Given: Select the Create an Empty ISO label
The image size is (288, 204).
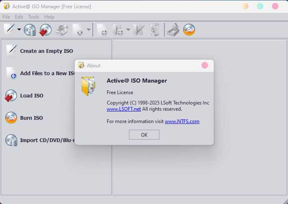Looking at the screenshot, I should (x=47, y=51).
